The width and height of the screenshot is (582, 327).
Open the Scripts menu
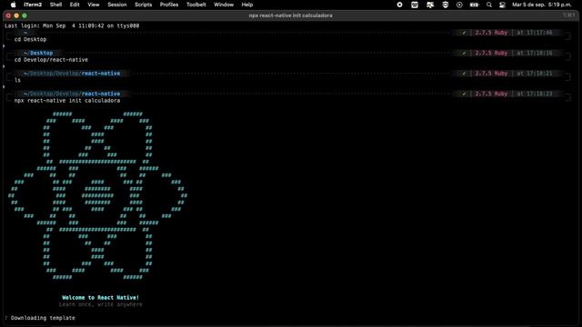(x=144, y=5)
